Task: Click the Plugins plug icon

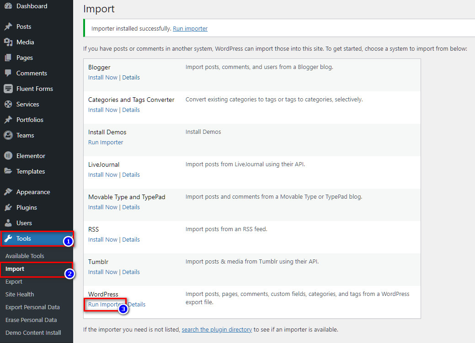Action: click(8, 207)
